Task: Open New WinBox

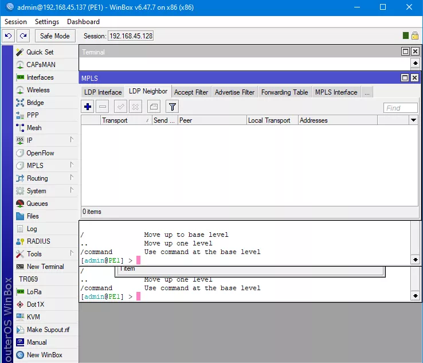Action: pos(45,354)
